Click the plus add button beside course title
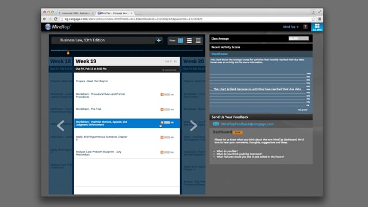Viewport: 368px width, 207px height. pyautogui.click(x=159, y=40)
